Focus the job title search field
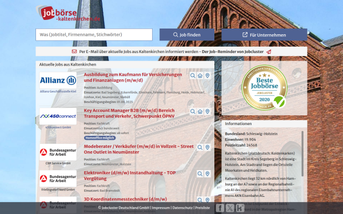This screenshot has width=343, height=214. tap(94, 35)
